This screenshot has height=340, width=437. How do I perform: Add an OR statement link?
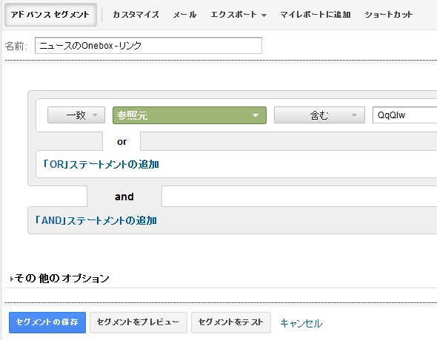tap(101, 164)
